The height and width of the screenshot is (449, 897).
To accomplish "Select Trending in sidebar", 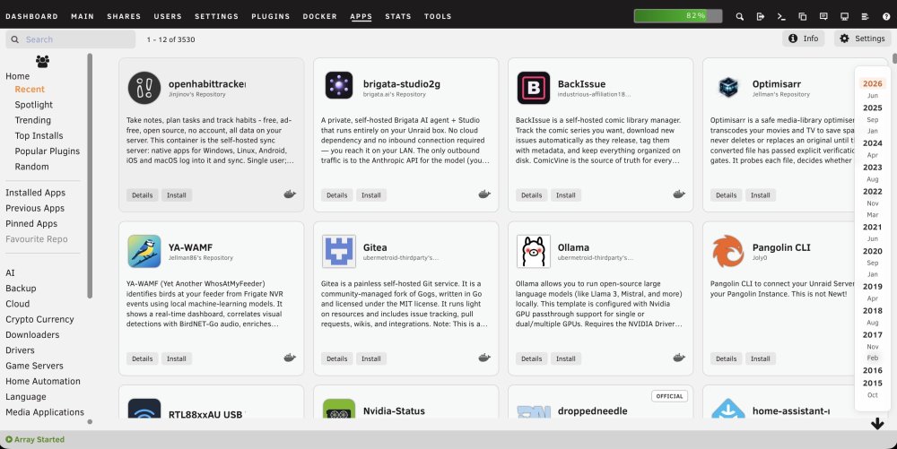I will coord(32,120).
